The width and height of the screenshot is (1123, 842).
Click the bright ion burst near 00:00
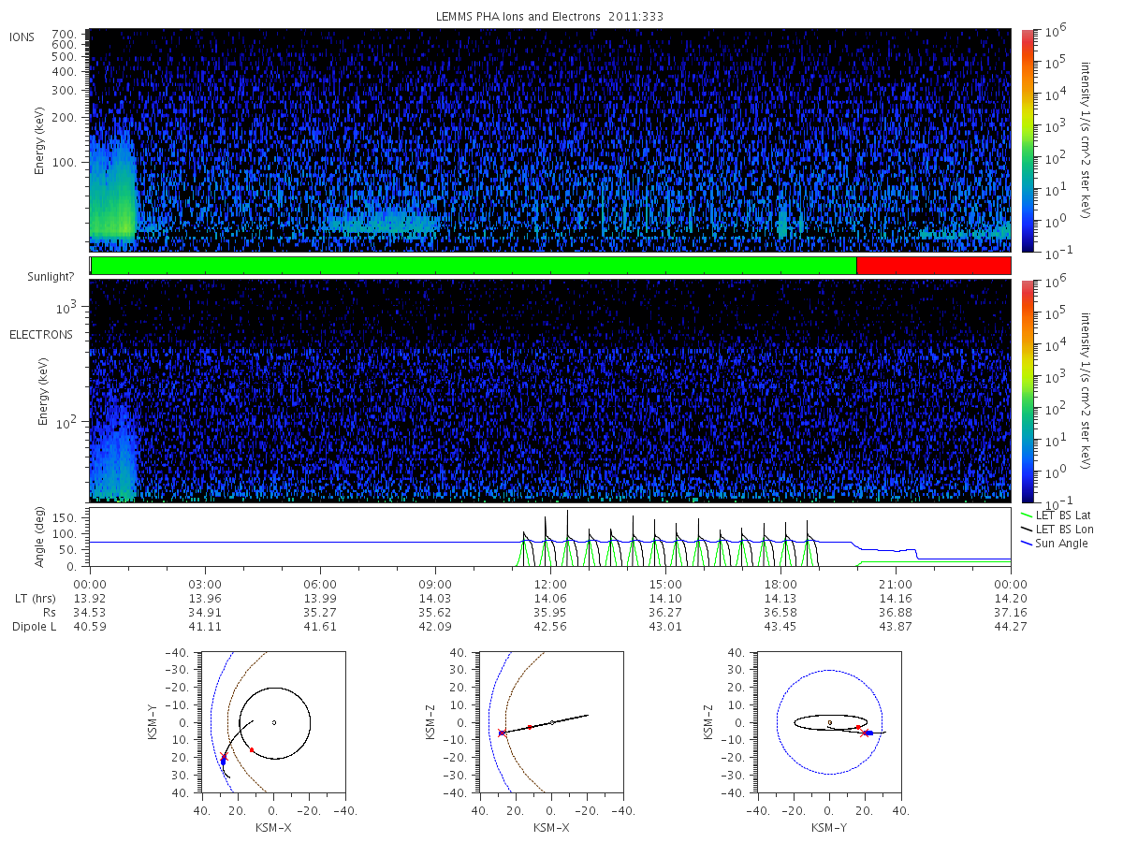click(x=112, y=192)
